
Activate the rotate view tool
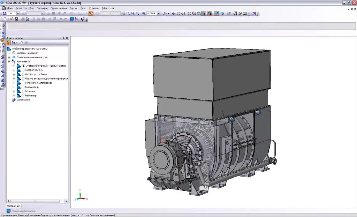click(183, 14)
